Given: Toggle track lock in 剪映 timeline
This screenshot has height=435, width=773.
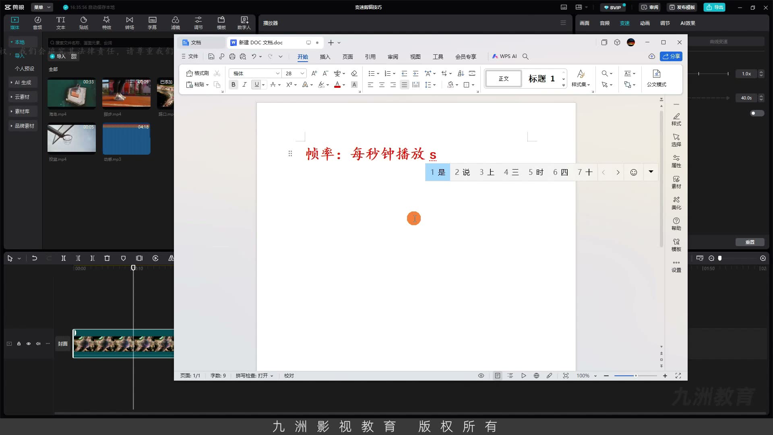Looking at the screenshot, I should (19, 344).
